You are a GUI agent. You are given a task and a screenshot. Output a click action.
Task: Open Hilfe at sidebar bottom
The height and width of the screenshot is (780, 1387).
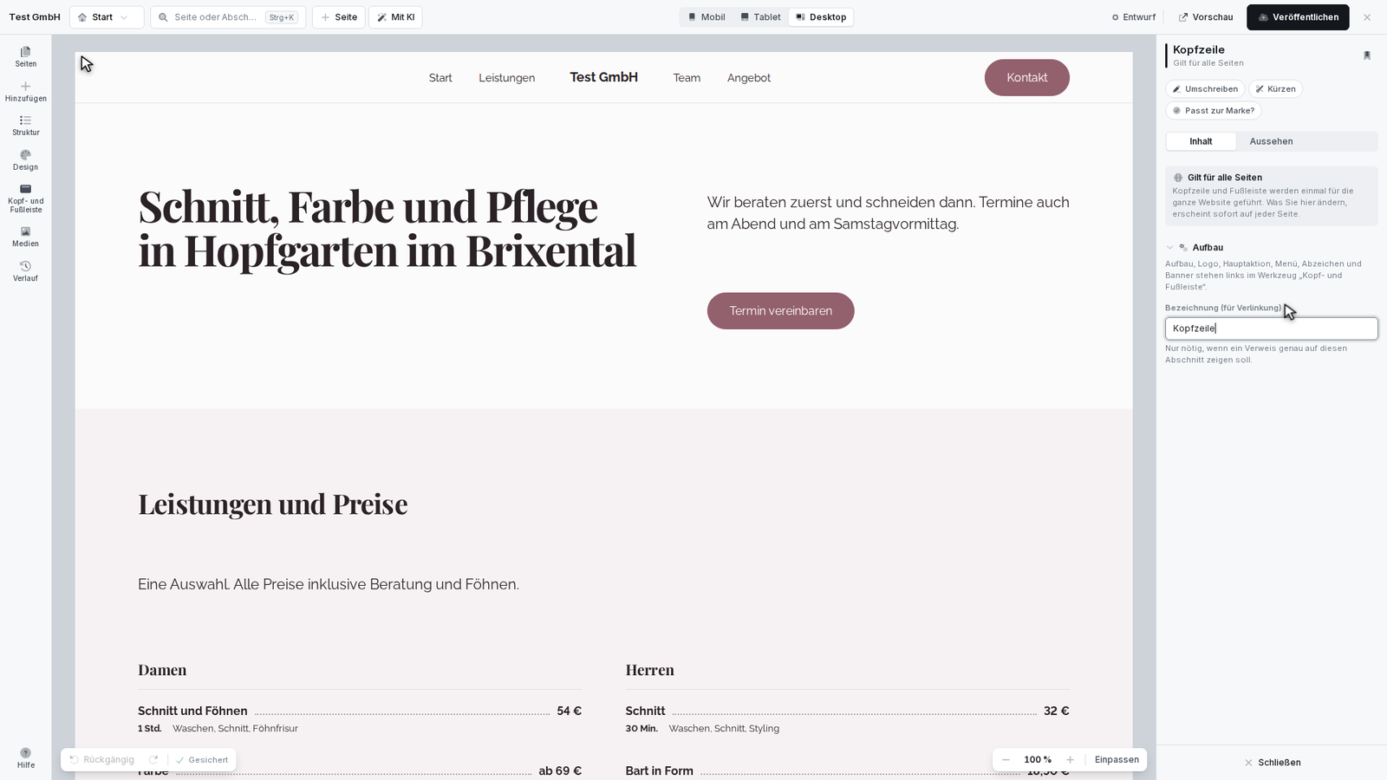tap(26, 758)
